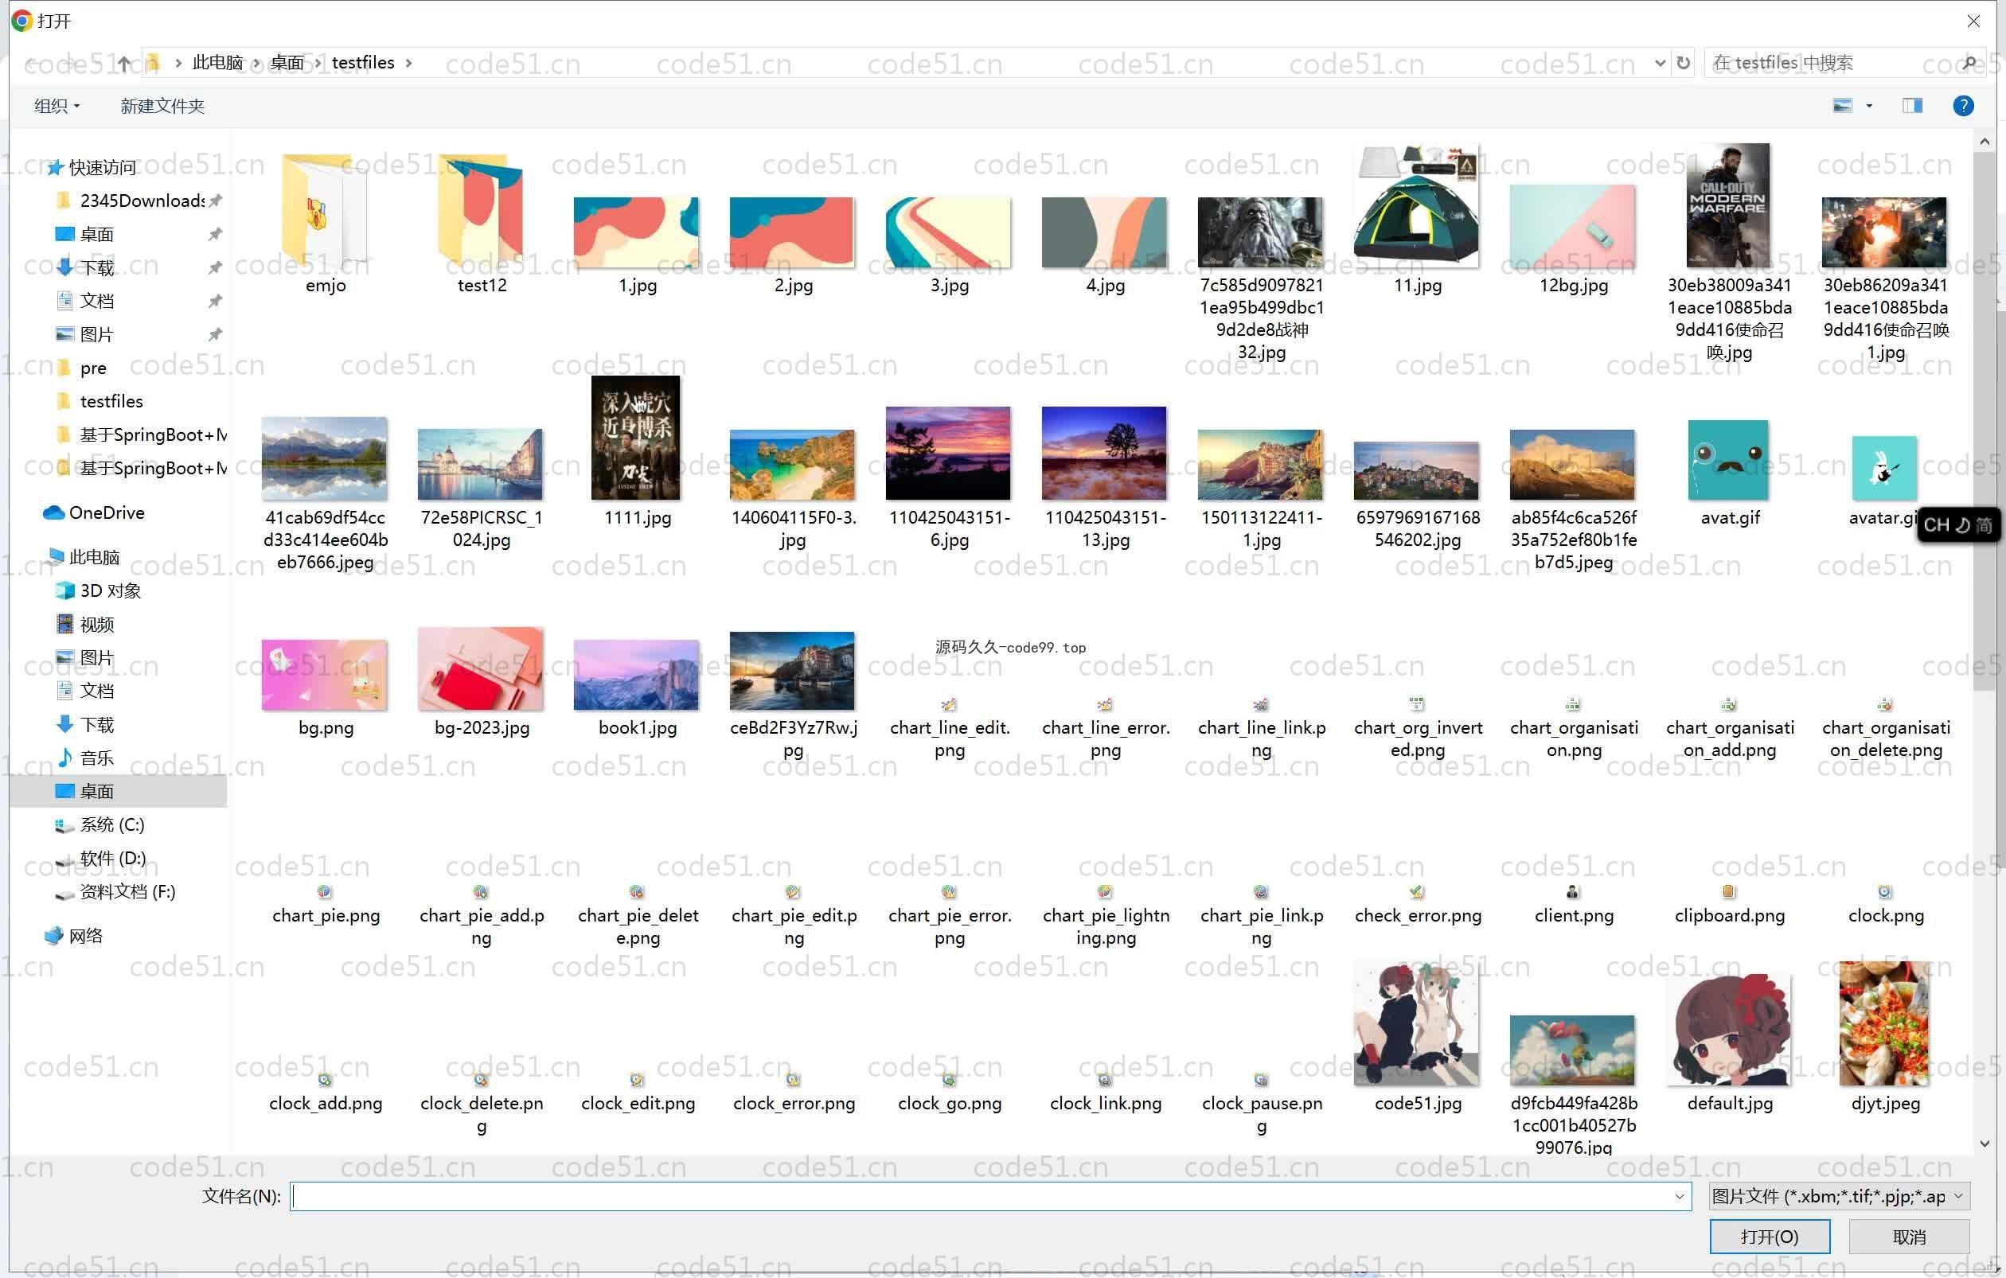Click 桌面 in the address breadcrumb

coord(287,64)
